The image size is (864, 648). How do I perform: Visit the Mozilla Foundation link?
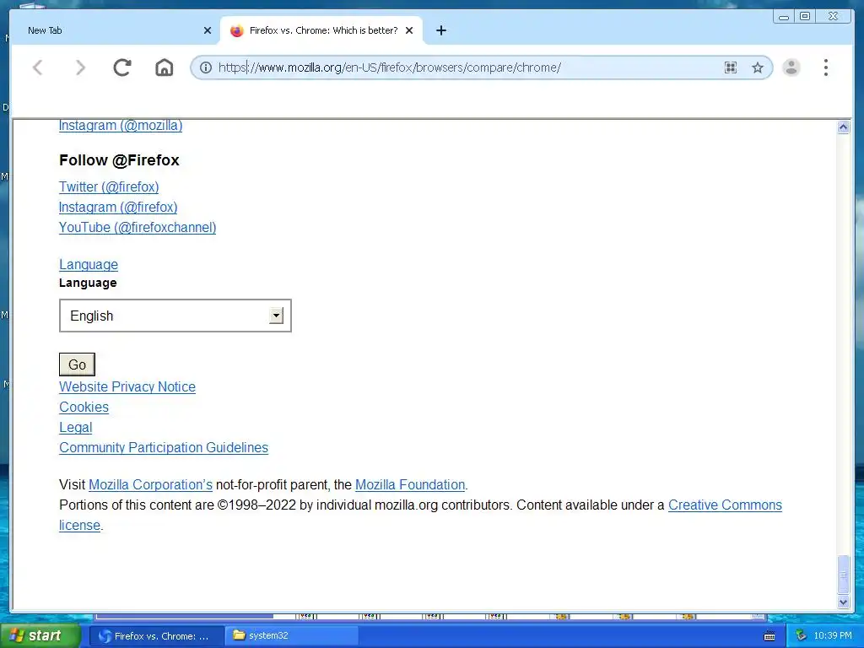[410, 485]
